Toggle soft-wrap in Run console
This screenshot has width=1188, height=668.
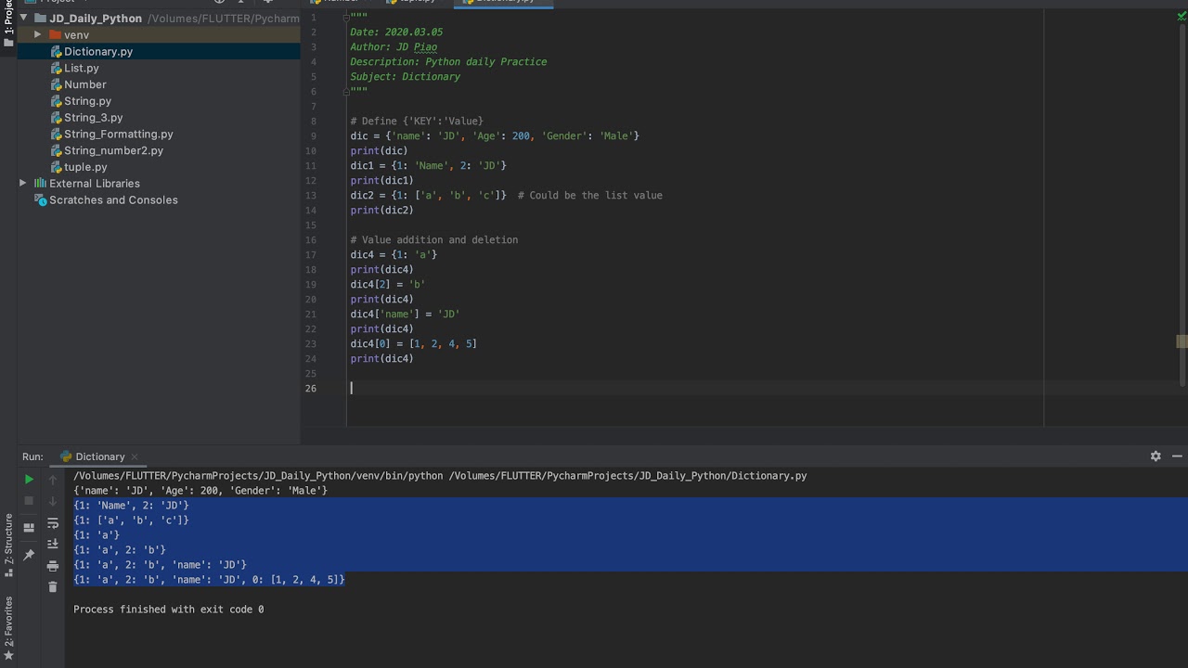coord(53,524)
